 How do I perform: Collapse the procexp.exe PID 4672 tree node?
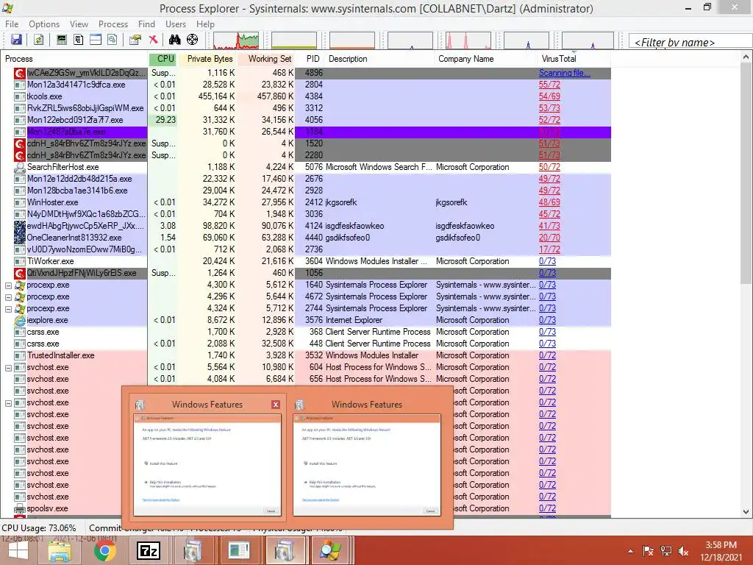click(x=8, y=297)
